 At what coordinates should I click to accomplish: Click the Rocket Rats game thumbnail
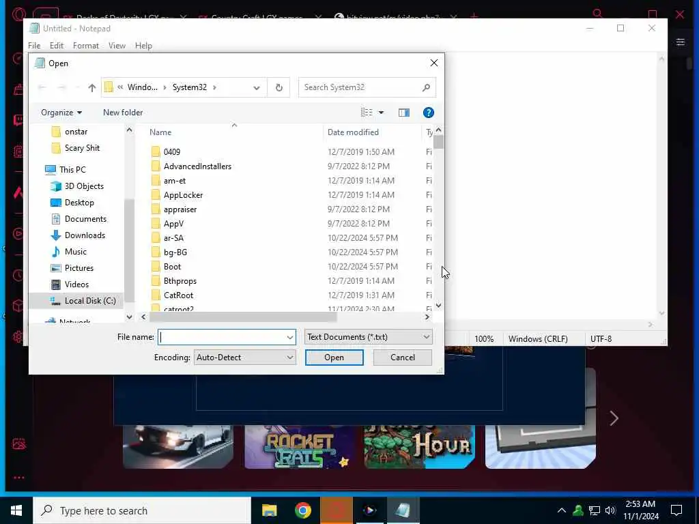pos(299,446)
